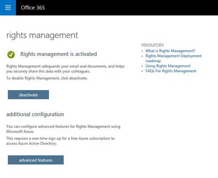Screen dimensions: 218x178
Task: Click the free Azure subscription sign up text
Action: pyautogui.click(x=60, y=141)
